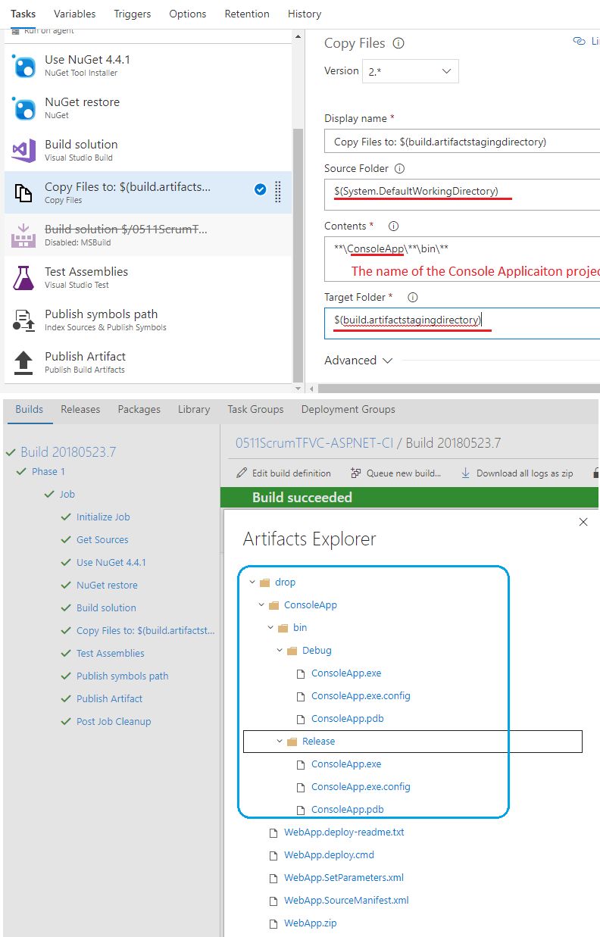Click the Test Assemblies flask icon
The width and height of the screenshot is (600, 937).
(24, 278)
